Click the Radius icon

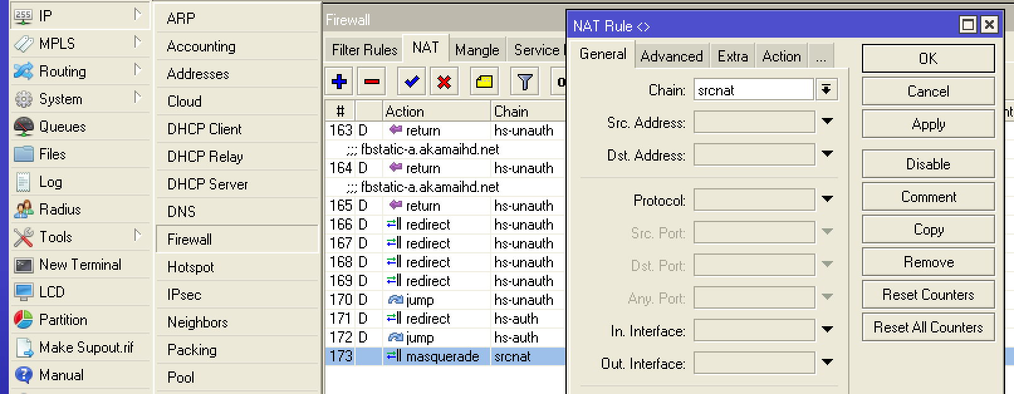pyautogui.click(x=23, y=210)
